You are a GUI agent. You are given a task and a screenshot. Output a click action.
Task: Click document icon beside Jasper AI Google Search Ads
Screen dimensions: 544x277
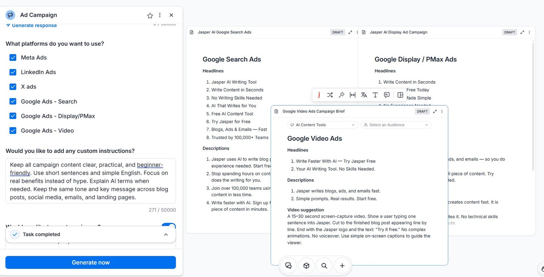coord(191,32)
